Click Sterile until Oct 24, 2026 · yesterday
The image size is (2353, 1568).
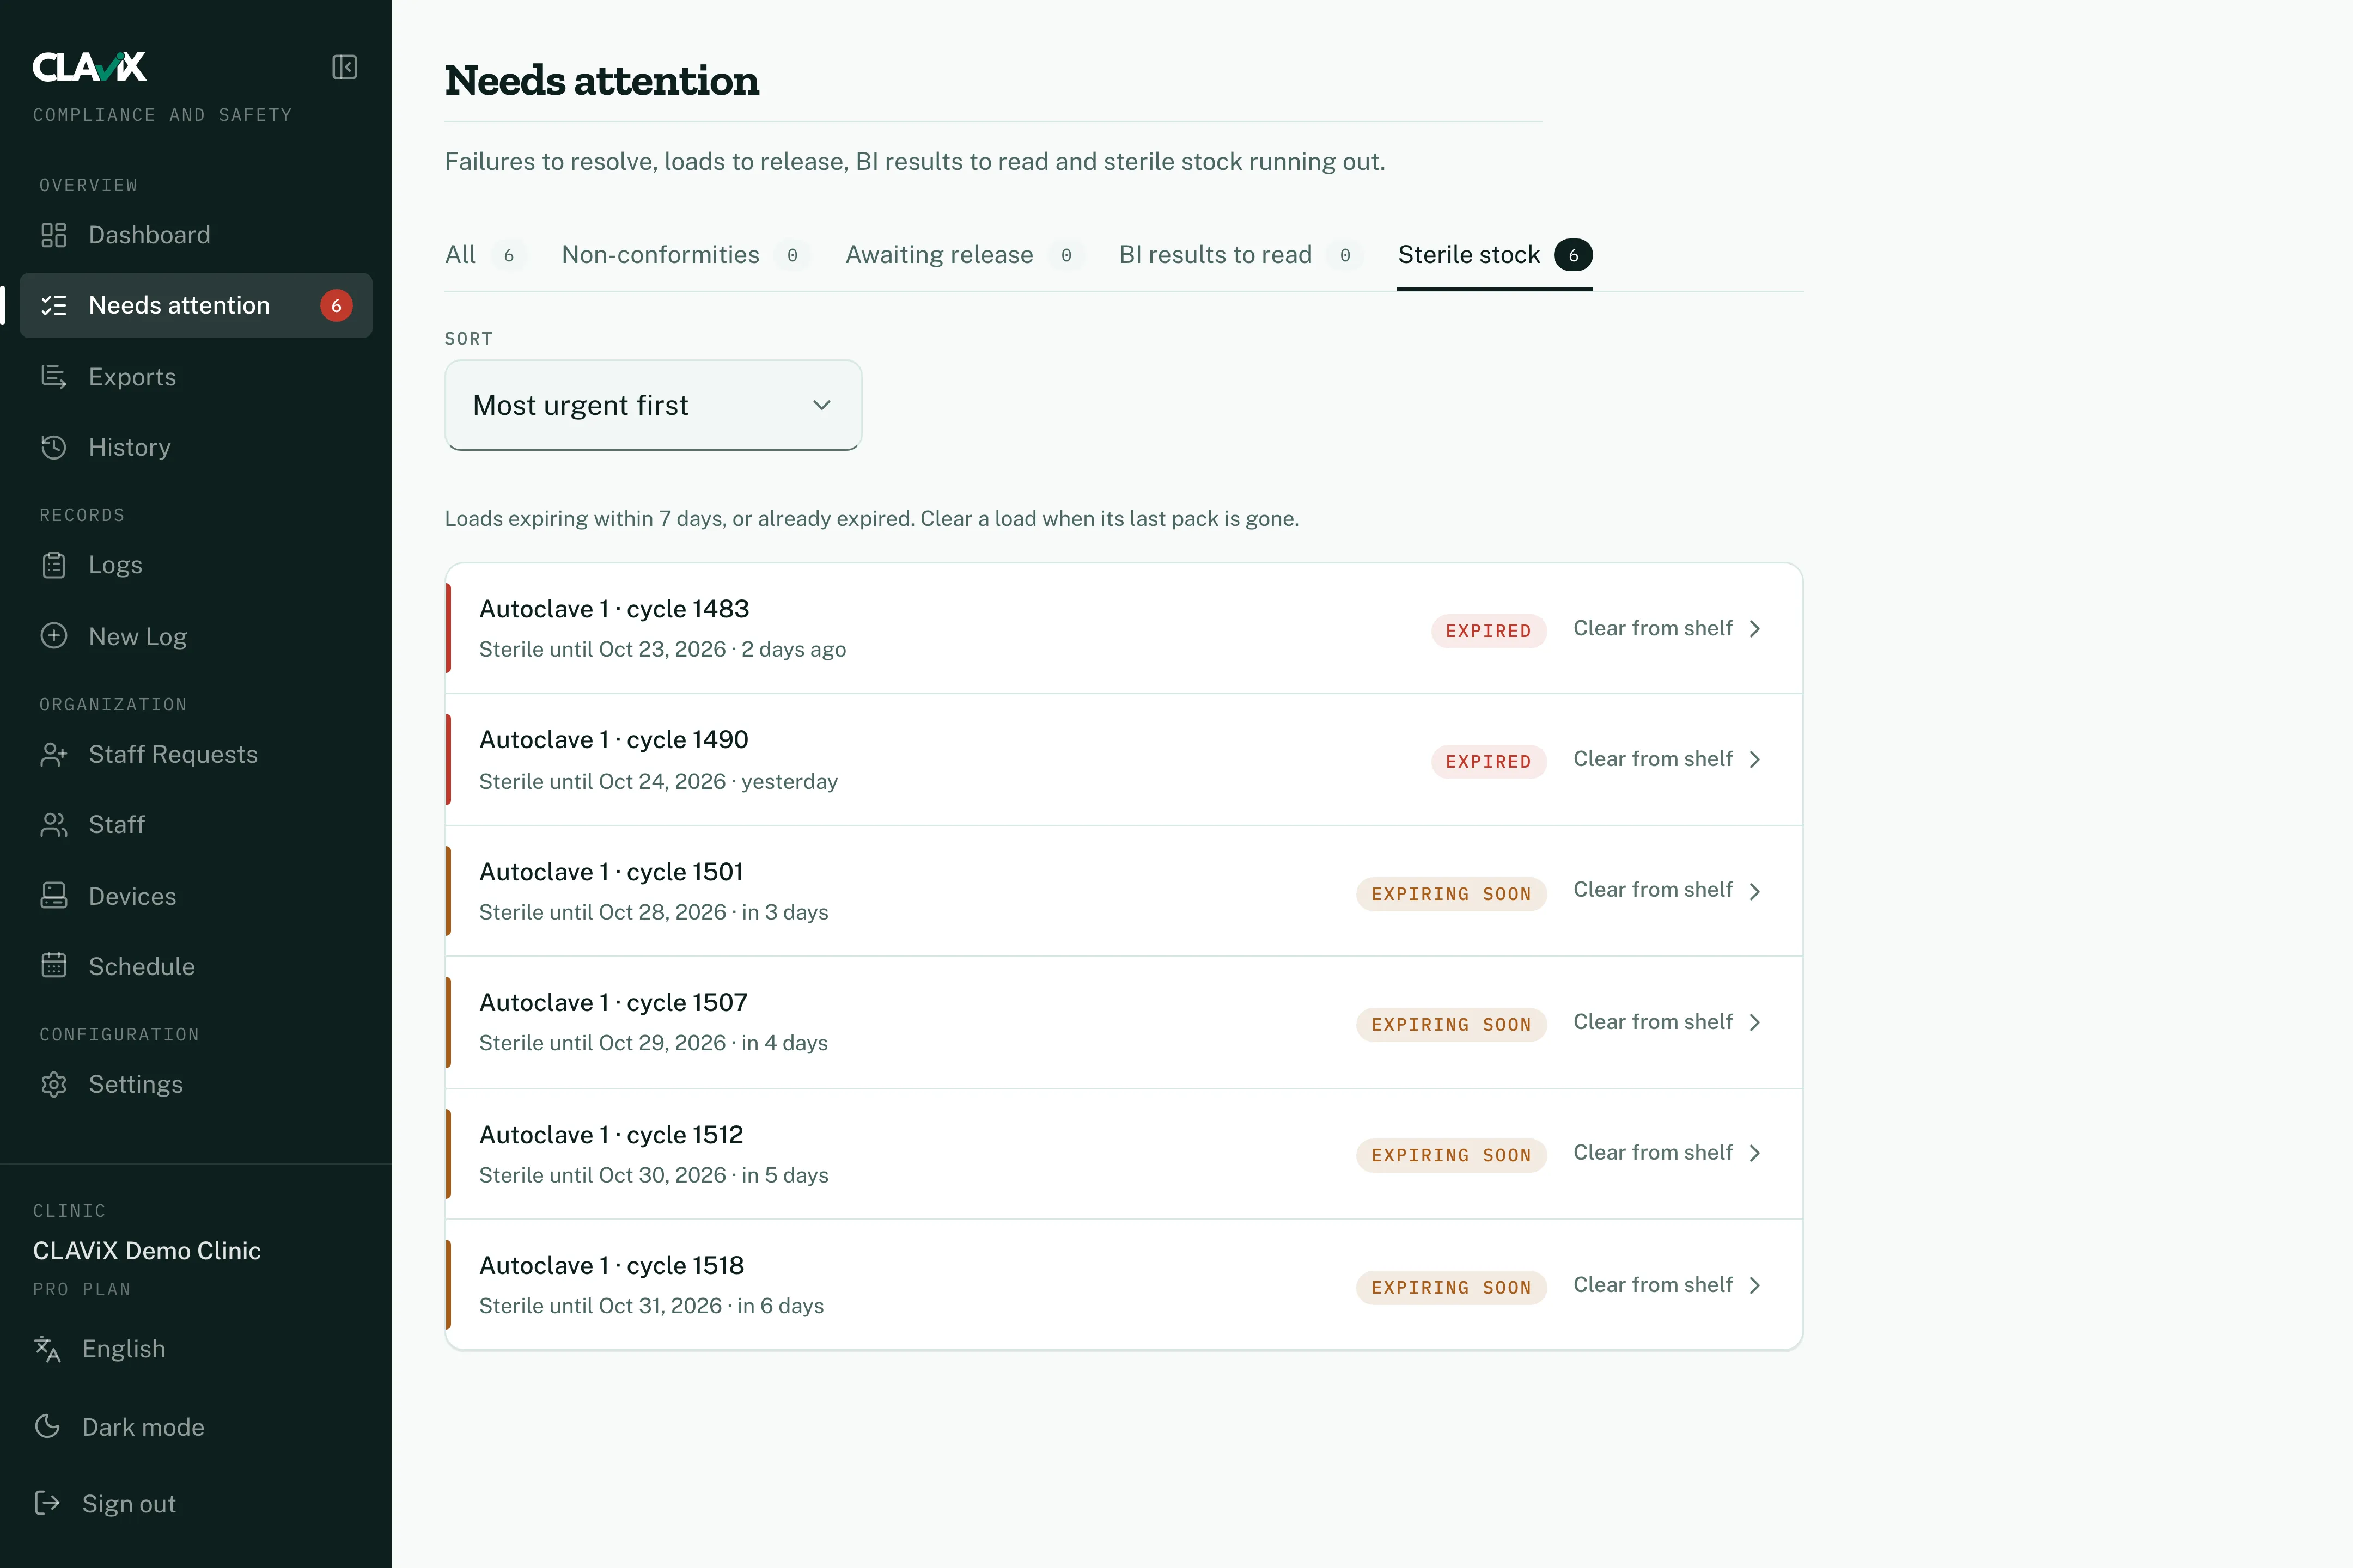[x=659, y=782]
